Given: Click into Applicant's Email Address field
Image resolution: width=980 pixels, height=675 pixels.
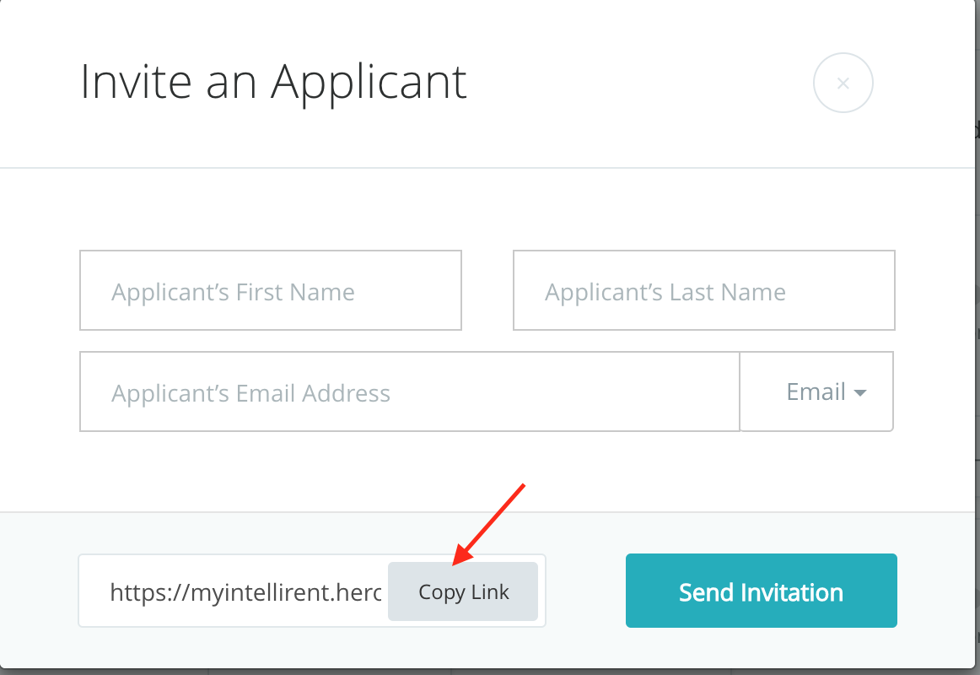Looking at the screenshot, I should click(x=409, y=391).
